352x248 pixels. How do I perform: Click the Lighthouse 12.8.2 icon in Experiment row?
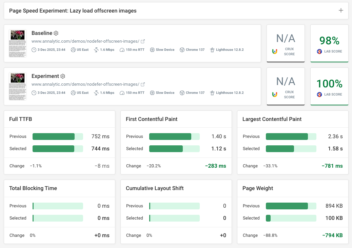[x=212, y=93]
